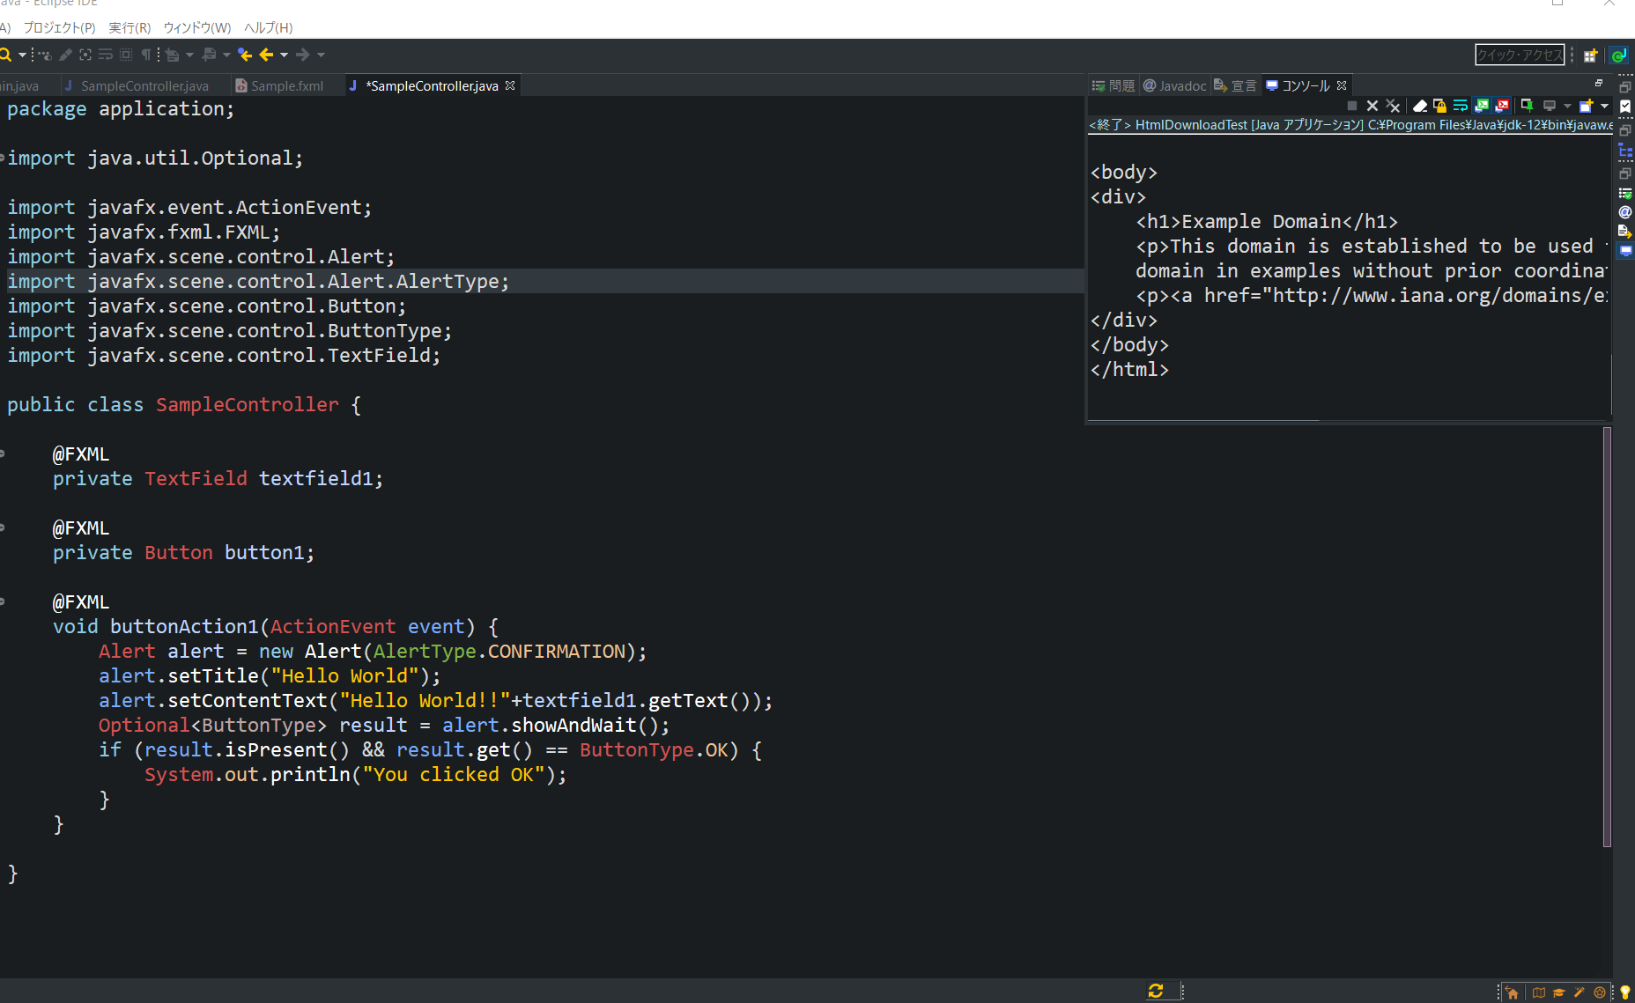This screenshot has height=1003, width=1635.
Task: Switch to the Sample.fxml editor tab
Action: (279, 85)
